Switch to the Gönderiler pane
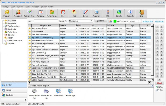 click(x=14, y=95)
